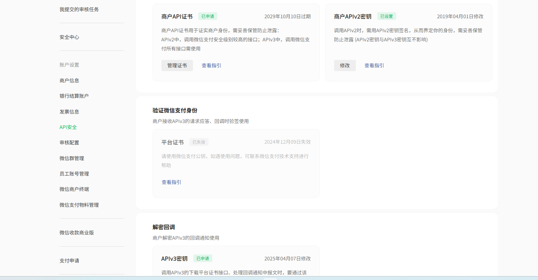Image resolution: width=538 pixels, height=280 pixels.
Task: Click the 已设置 badge beside 商户APIv2密钥
Action: click(x=387, y=16)
